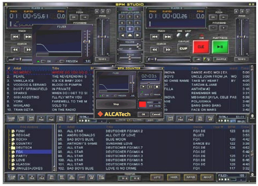Open the LISTS panel button
This screenshot has height=186, width=258.
(x=157, y=177)
